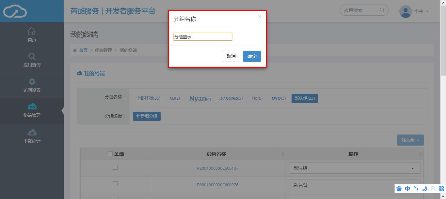Click the magnifier icon in 应用搜索 box
Screen dimensions: 446x199
click(x=382, y=10)
